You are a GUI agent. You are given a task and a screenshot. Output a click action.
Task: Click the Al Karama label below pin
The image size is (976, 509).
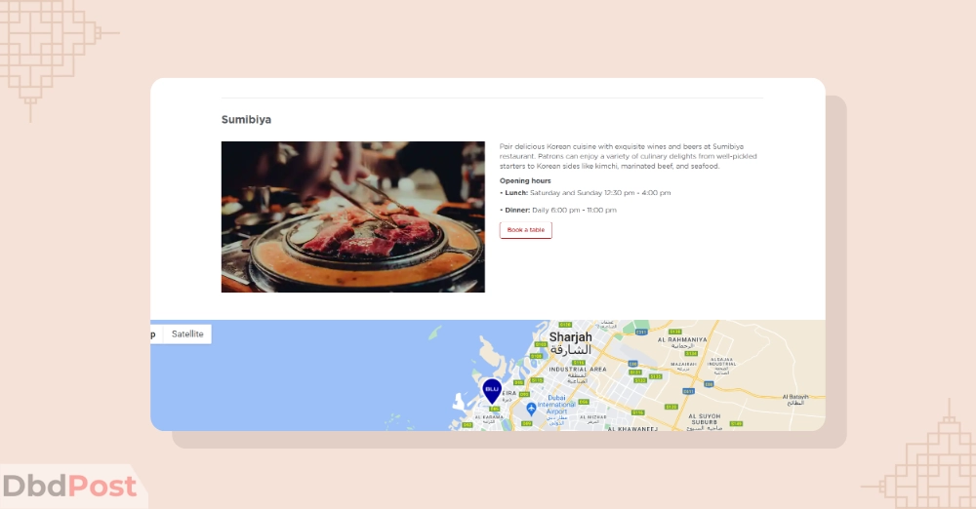pos(489,418)
